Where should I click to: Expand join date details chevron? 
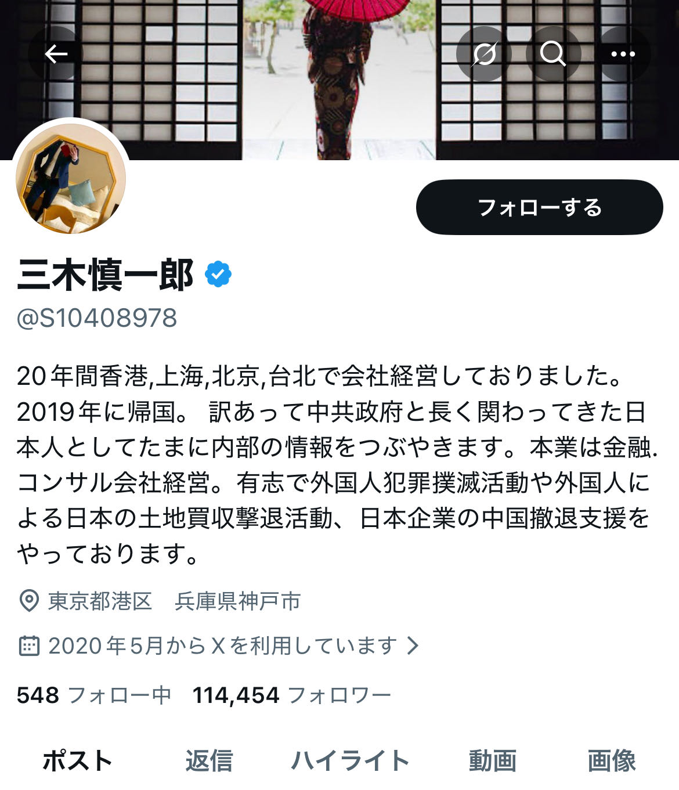[x=413, y=645]
